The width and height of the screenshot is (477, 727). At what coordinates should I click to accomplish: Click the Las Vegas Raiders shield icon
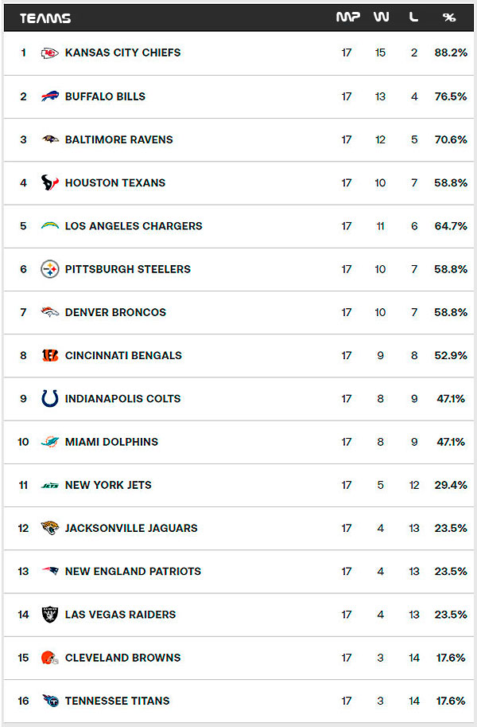point(50,614)
